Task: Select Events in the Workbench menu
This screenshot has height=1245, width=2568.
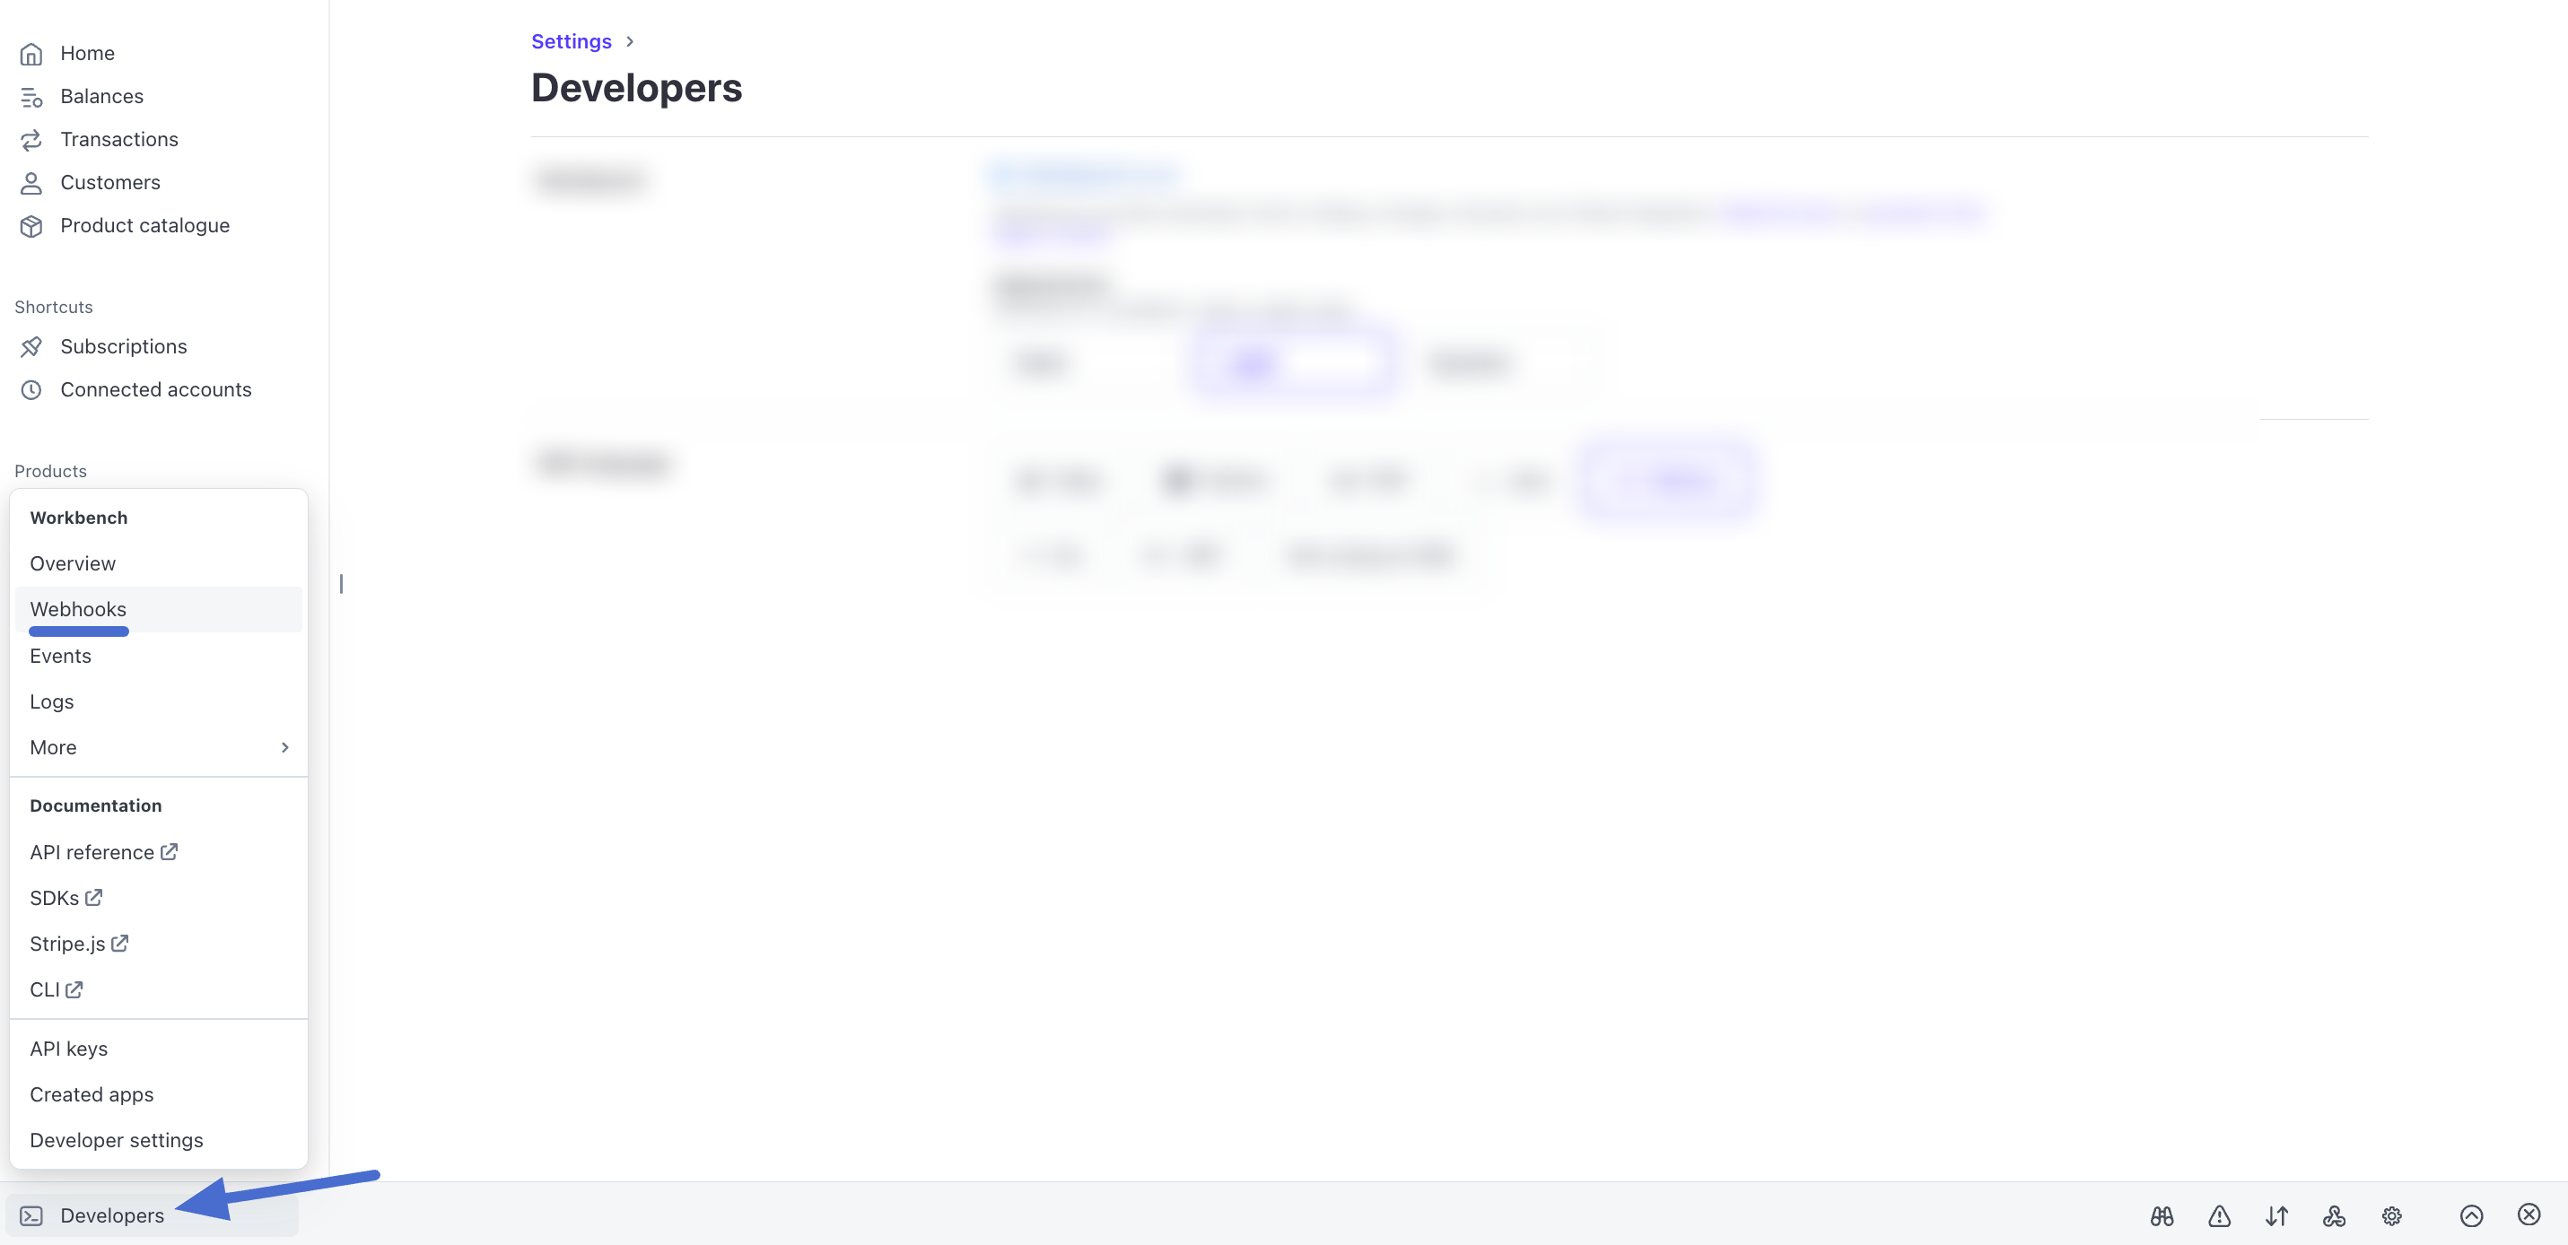Action: pyautogui.click(x=61, y=656)
